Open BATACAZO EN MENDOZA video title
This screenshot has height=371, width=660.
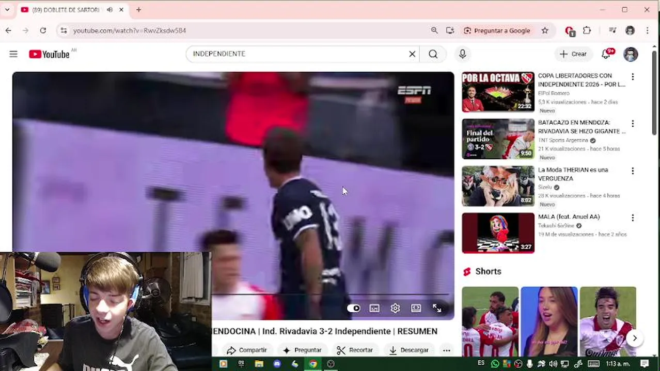click(582, 127)
